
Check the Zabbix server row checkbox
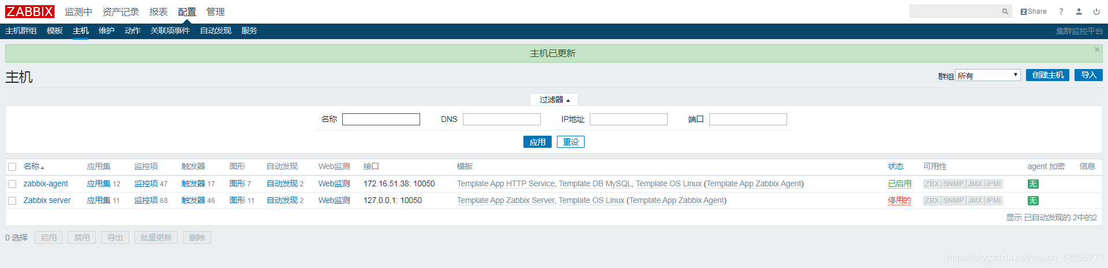pyautogui.click(x=12, y=201)
